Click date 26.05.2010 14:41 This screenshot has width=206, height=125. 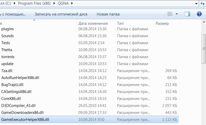click(x=93, y=106)
